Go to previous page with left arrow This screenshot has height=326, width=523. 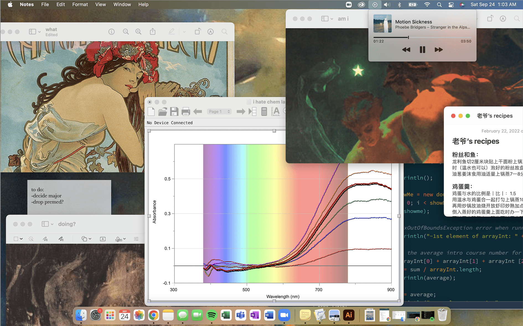[x=198, y=111]
